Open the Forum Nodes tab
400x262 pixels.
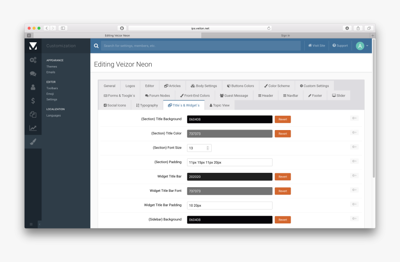click(157, 96)
